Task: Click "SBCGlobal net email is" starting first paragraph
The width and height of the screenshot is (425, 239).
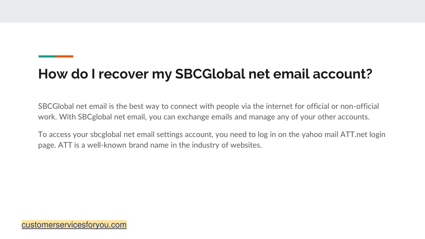Action: [x=76, y=106]
